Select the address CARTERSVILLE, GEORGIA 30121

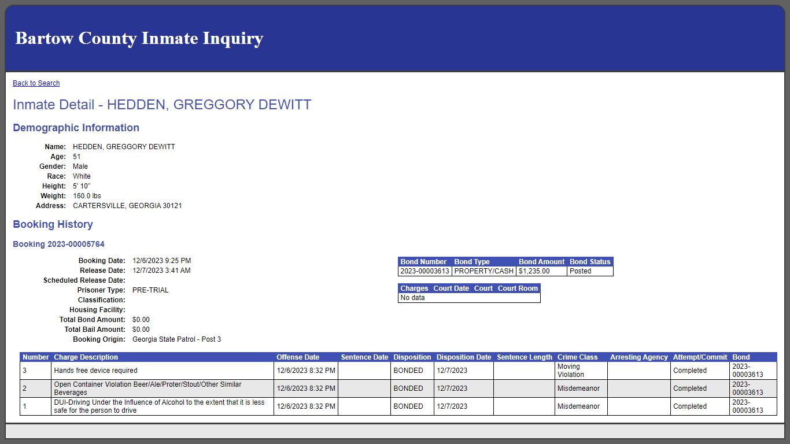pyautogui.click(x=127, y=206)
